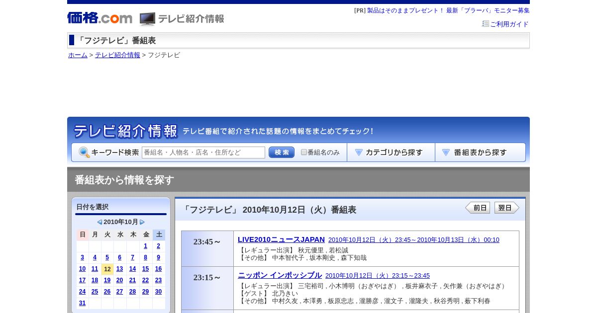597x313 pixels.
Task: Select October 4 in the calendar
Action: [x=95, y=257]
